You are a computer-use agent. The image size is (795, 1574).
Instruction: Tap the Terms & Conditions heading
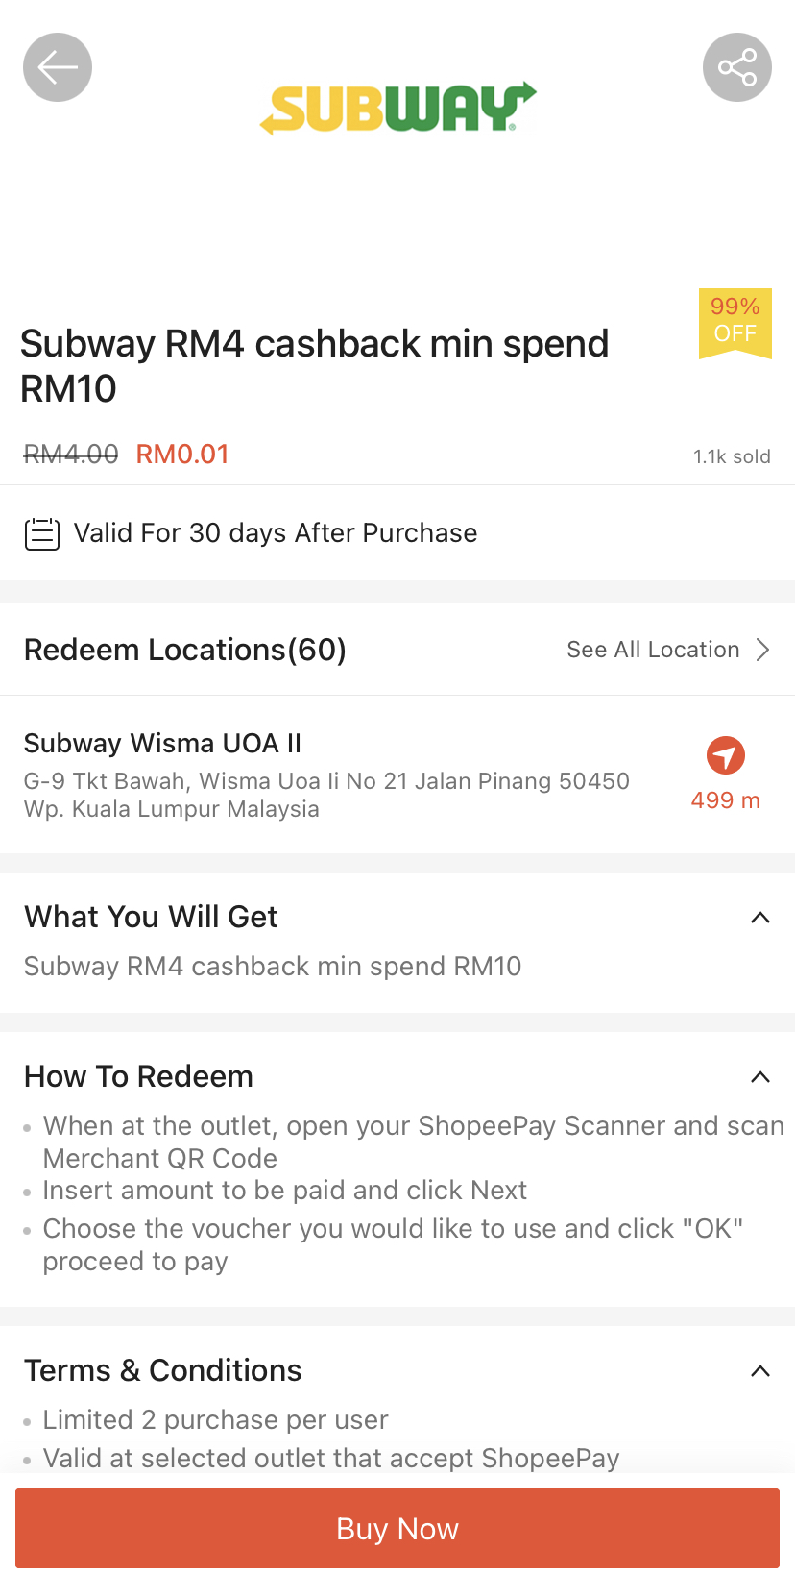162,1370
